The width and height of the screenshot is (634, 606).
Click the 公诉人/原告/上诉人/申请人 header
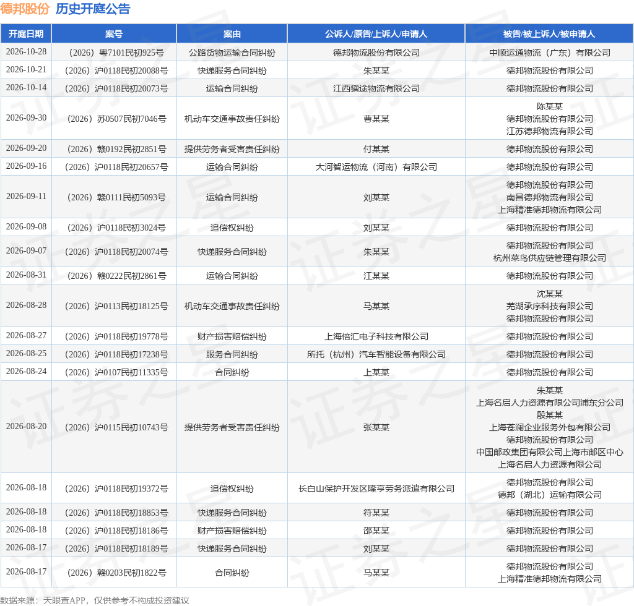pos(376,34)
